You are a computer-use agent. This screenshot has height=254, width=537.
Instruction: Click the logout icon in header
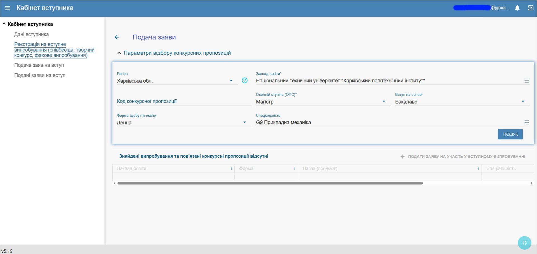tap(530, 8)
